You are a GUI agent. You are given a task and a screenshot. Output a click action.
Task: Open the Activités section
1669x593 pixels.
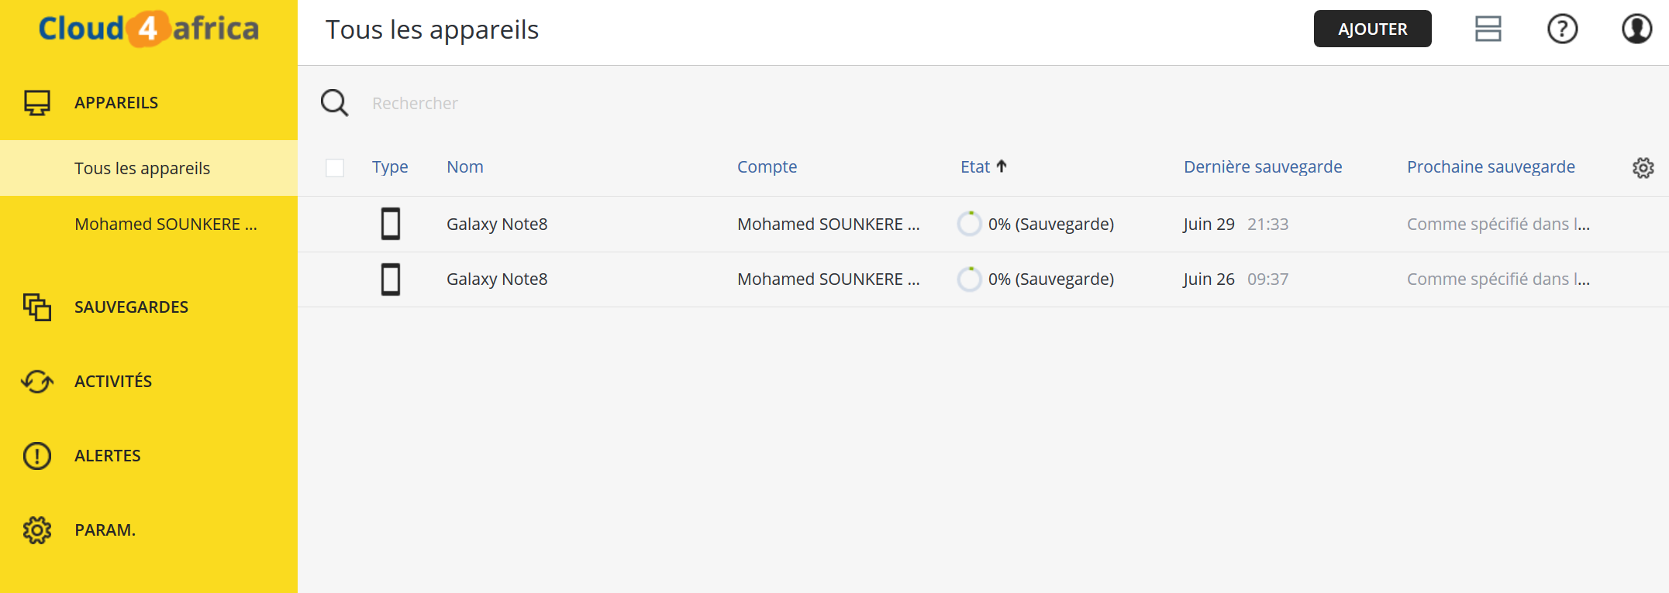(113, 382)
